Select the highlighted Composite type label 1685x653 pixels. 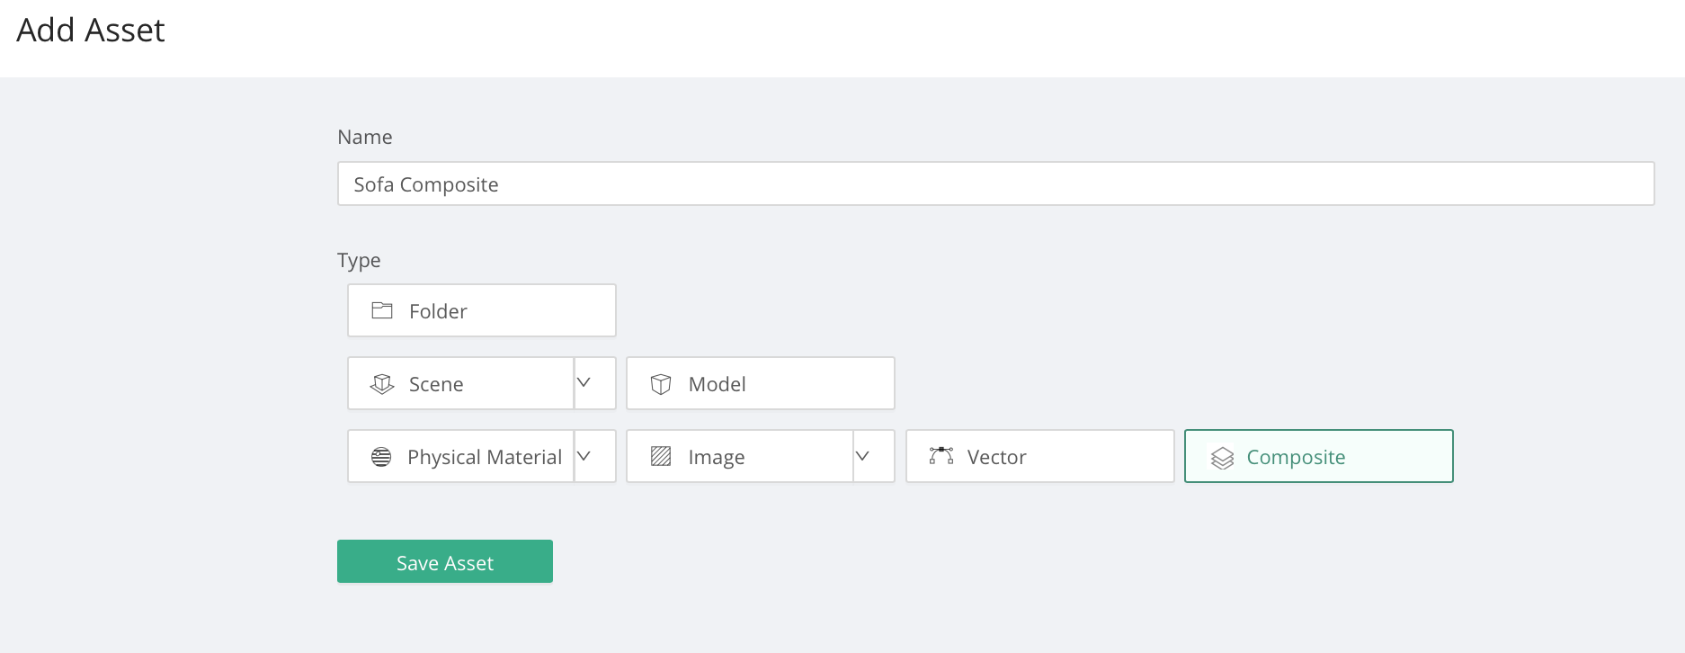pos(1296,457)
